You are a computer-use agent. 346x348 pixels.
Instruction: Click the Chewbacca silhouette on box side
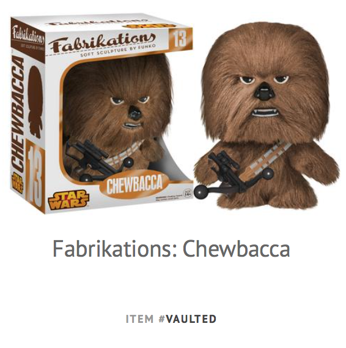35,102
